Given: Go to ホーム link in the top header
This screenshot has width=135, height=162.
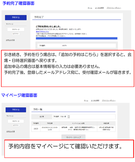Looking at the screenshot, I should coord(90,8).
